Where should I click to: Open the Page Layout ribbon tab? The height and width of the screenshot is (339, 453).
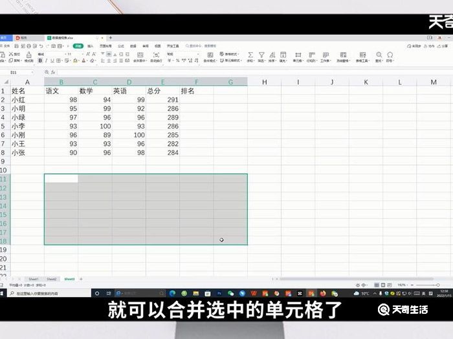[105, 46]
